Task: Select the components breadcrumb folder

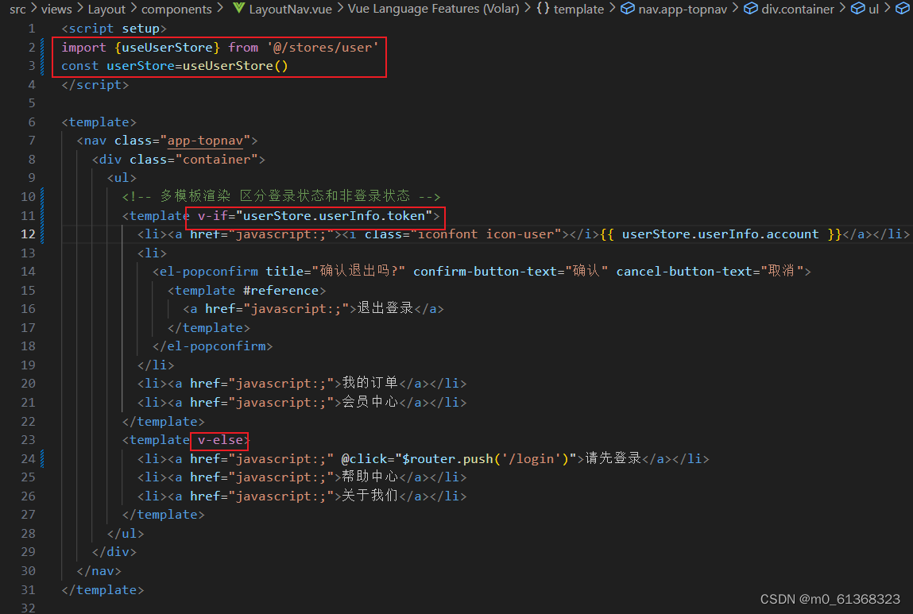Action: pos(176,9)
